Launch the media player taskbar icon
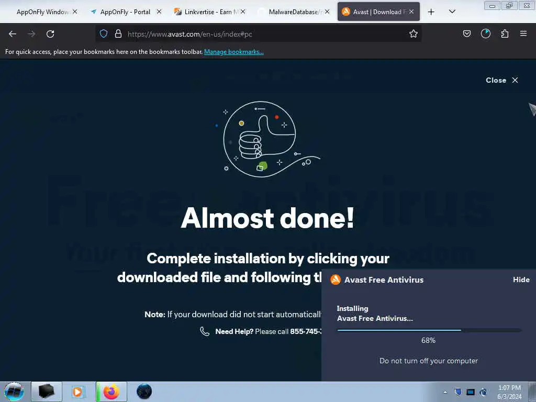This screenshot has width=536, height=402. click(77, 392)
